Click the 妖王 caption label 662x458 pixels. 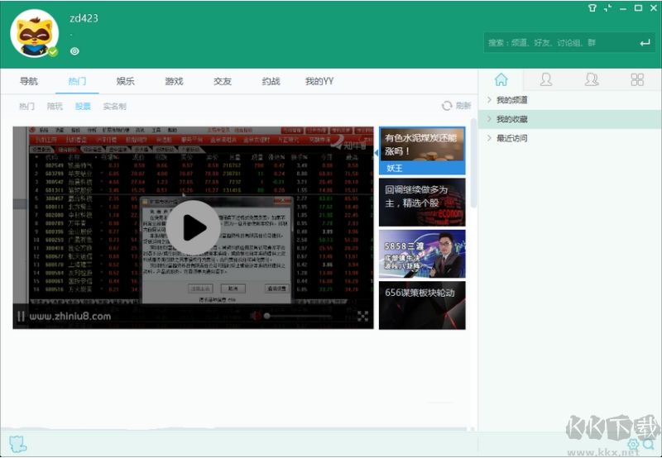(x=395, y=169)
